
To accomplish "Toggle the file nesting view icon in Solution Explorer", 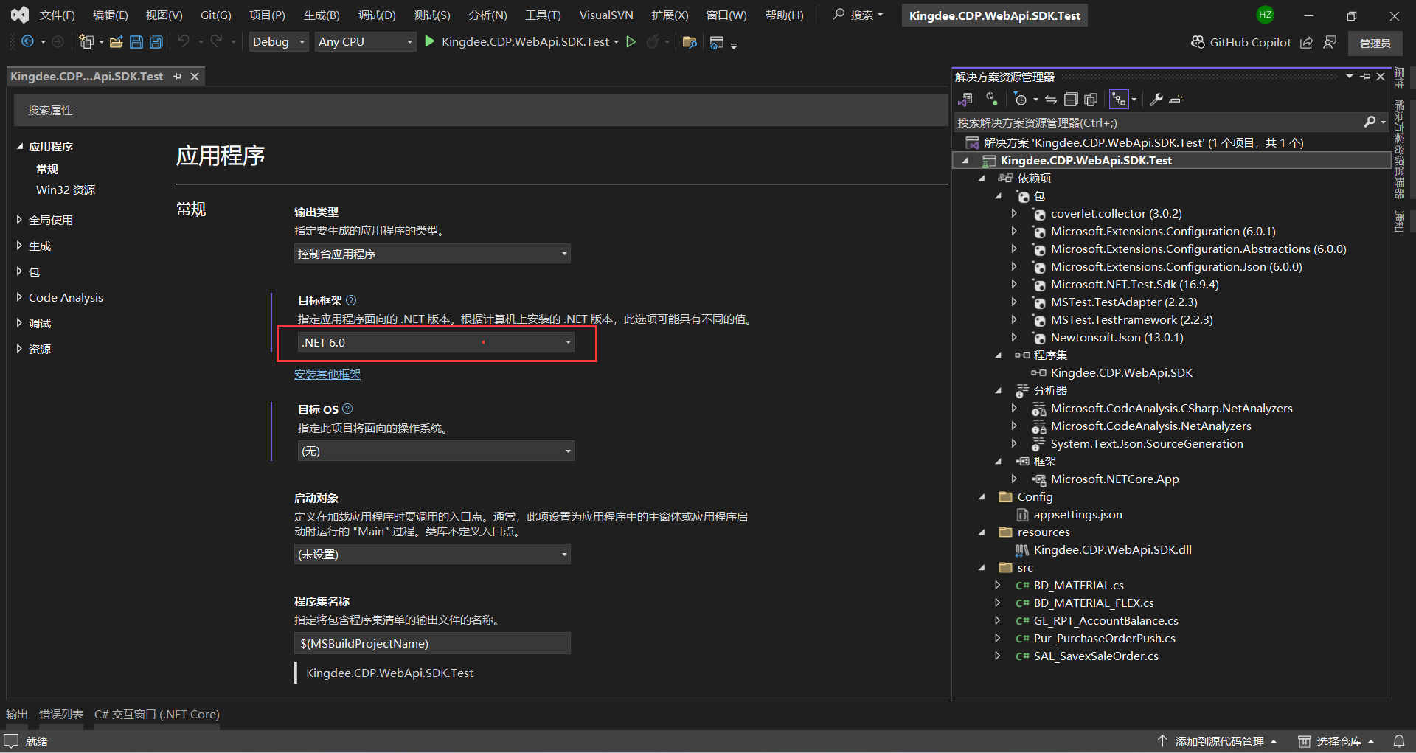I will coord(1120,100).
